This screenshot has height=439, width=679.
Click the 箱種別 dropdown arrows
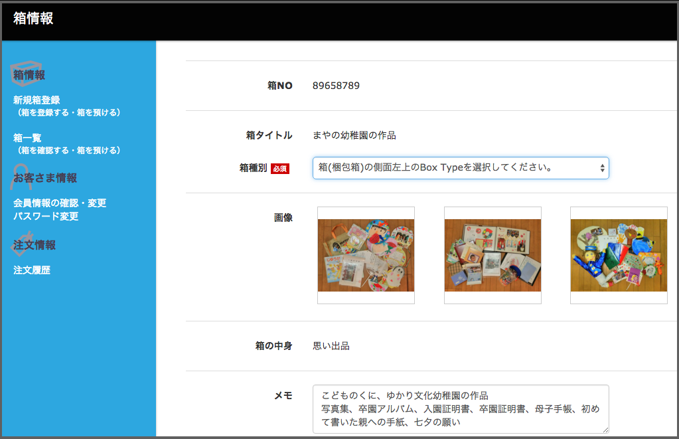(x=602, y=168)
